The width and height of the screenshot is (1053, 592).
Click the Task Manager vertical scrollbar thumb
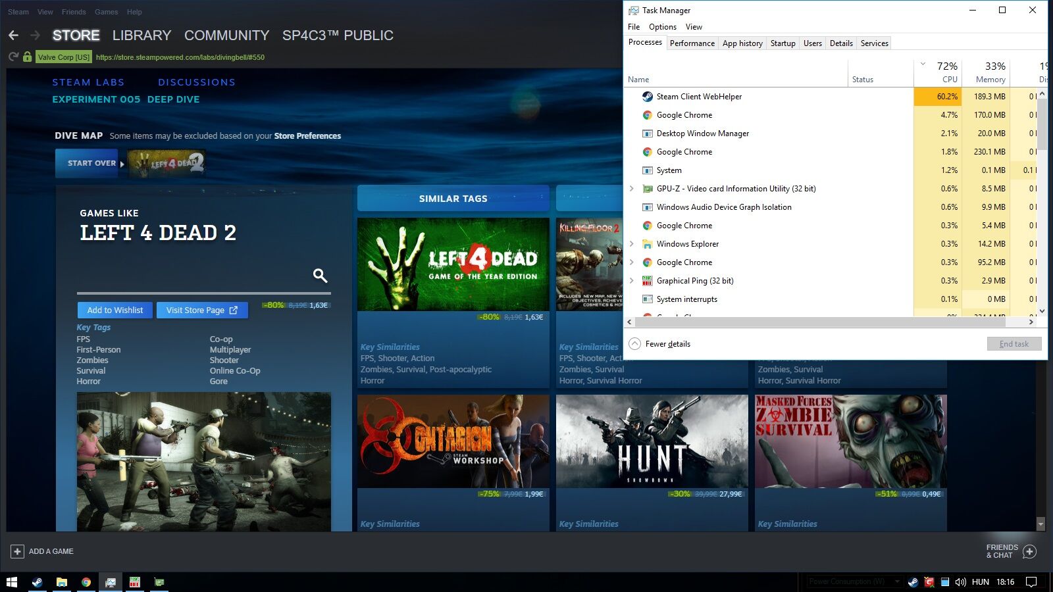pos(1042,125)
